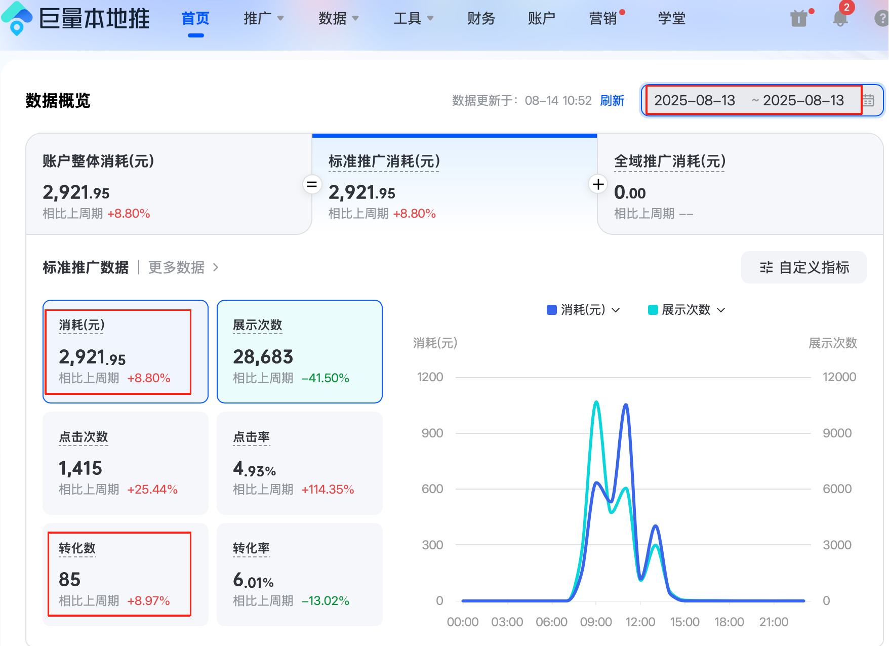The image size is (889, 646).
Task: Toggle the 展示次数 metric card
Action: tap(300, 352)
